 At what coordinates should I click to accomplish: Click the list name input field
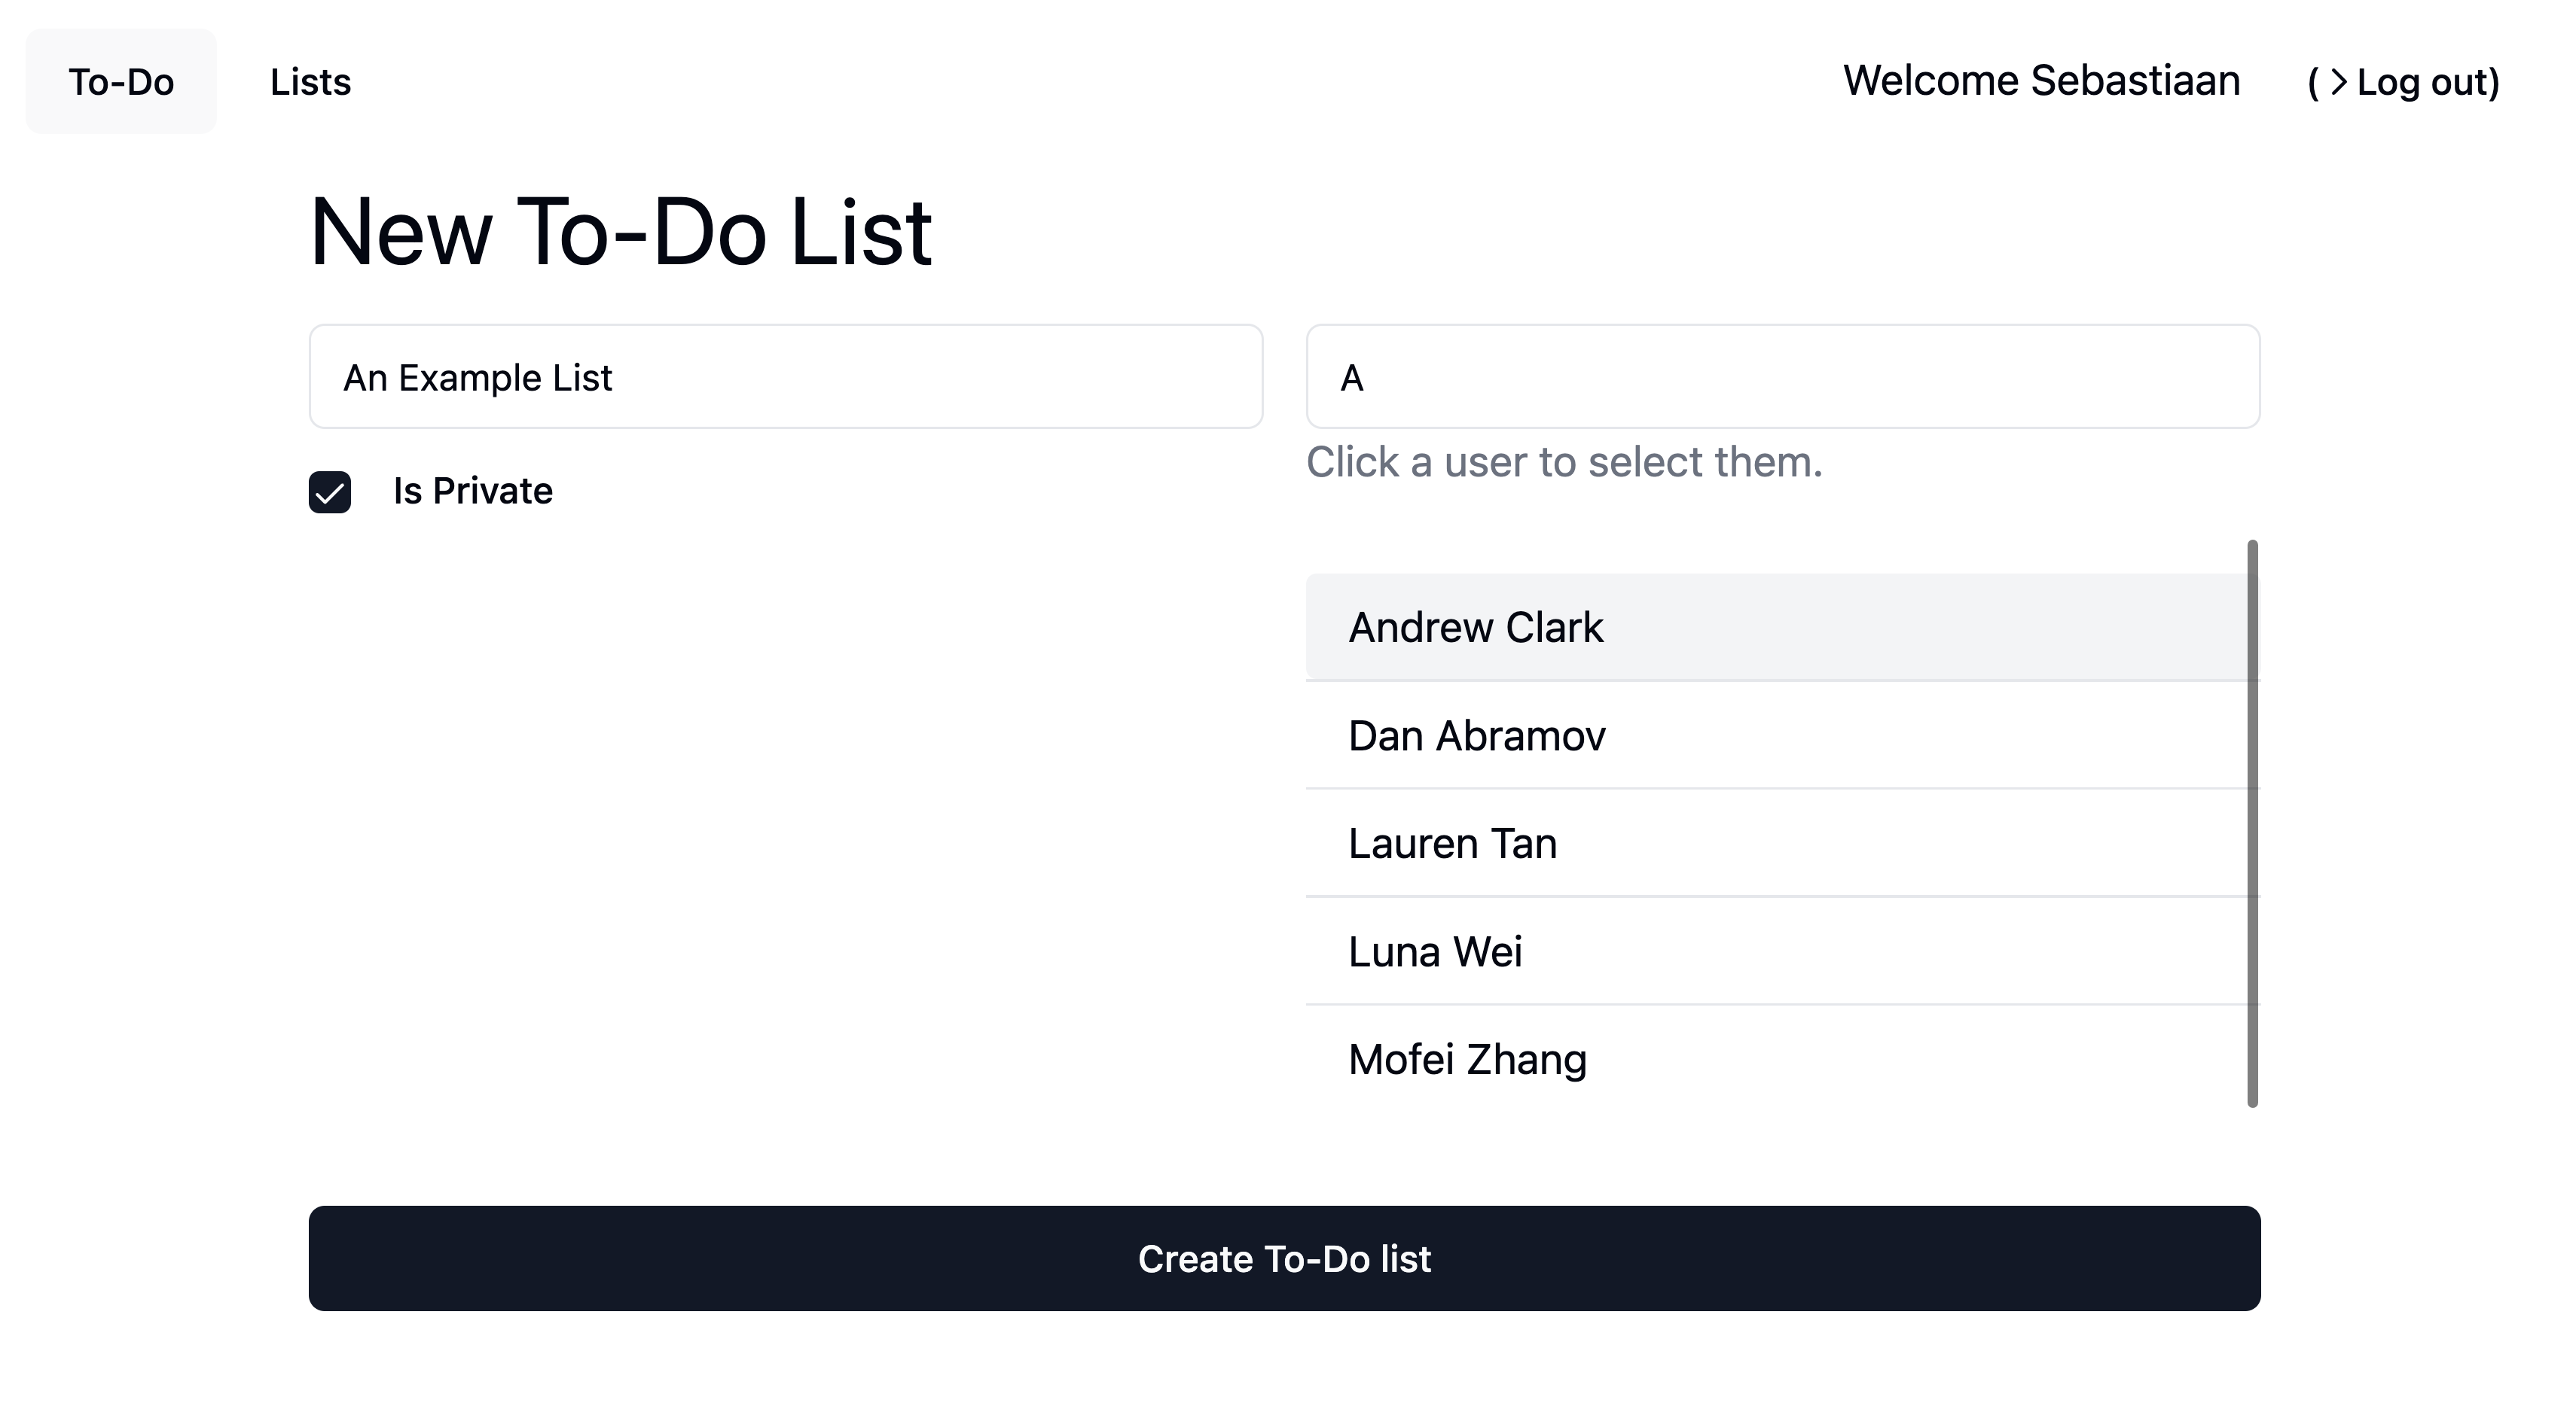point(786,377)
